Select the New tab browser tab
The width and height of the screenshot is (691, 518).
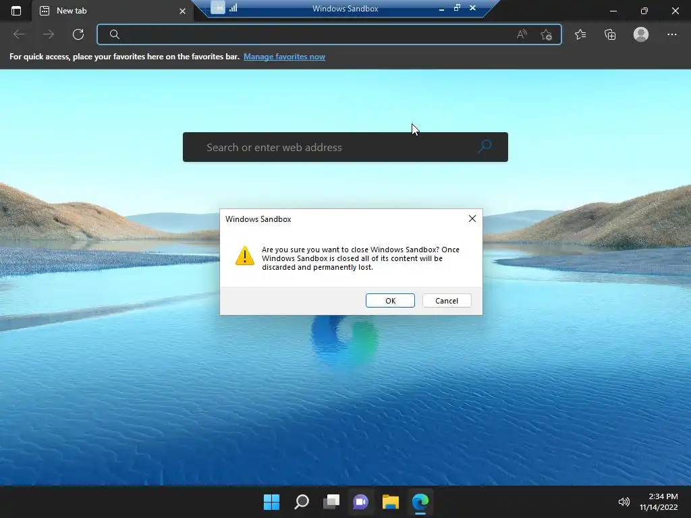[x=113, y=11]
